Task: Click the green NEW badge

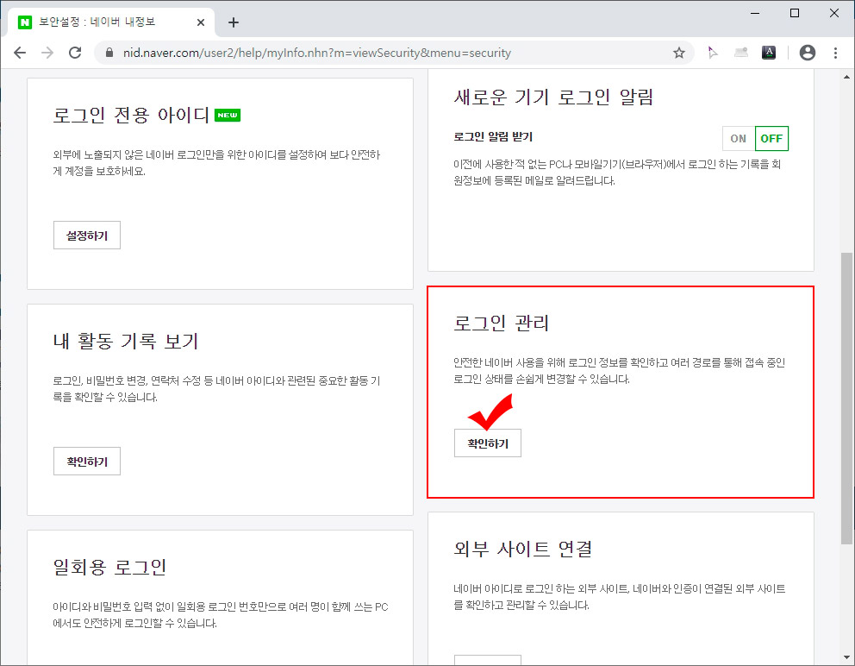Action: click(x=228, y=116)
